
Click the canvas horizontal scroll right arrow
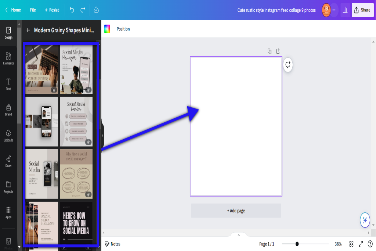tap(369, 233)
